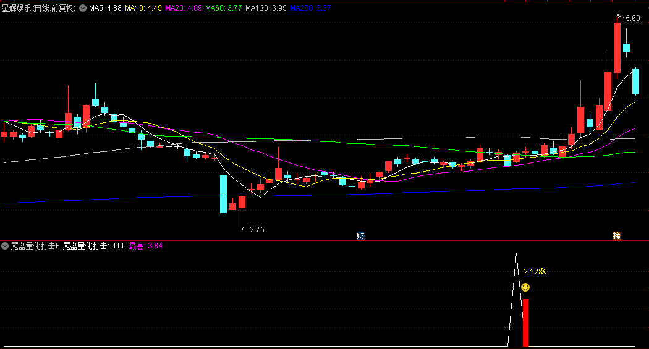649x349 pixels.
Task: Click the 最高: 3.84 value
Action: click(145, 246)
